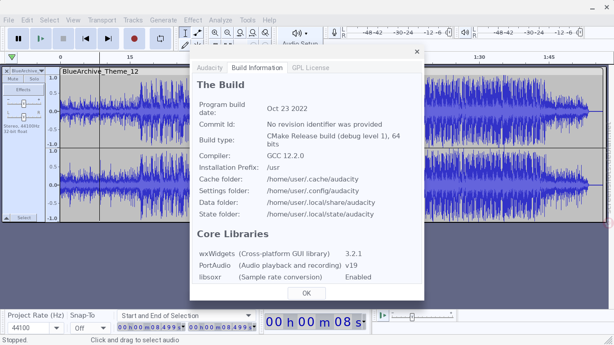Open the selection end time format arrow
The width and height of the screenshot is (614, 345).
tap(254, 327)
